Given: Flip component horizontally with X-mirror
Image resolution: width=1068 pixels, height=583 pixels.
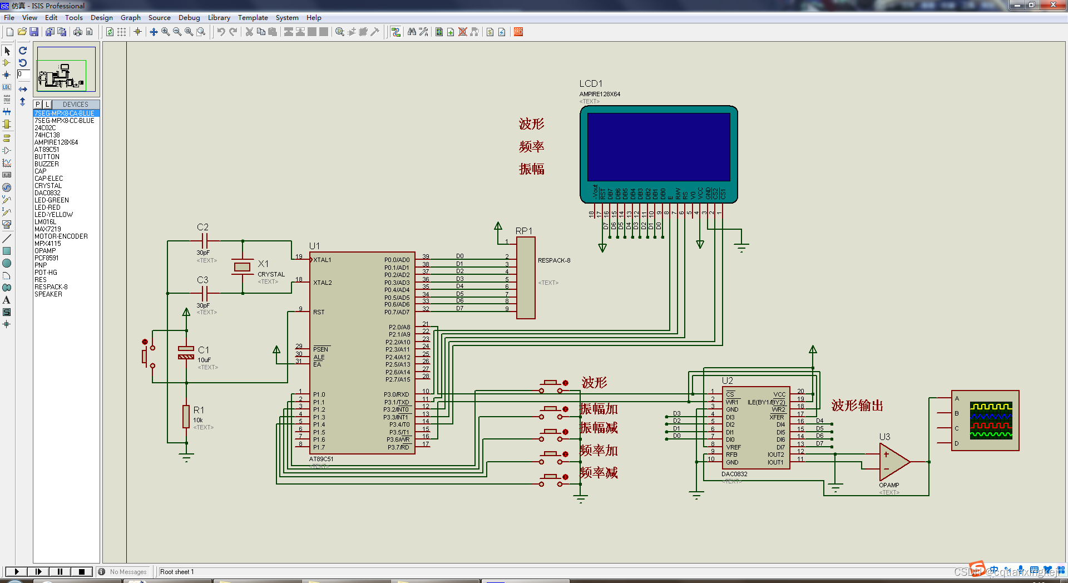Looking at the screenshot, I should [x=23, y=89].
